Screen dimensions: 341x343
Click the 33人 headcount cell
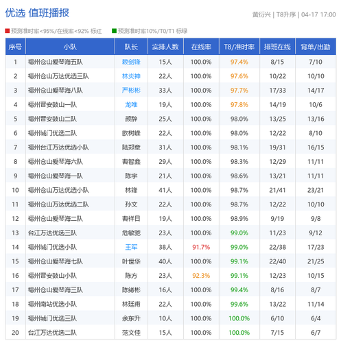[x=165, y=91]
